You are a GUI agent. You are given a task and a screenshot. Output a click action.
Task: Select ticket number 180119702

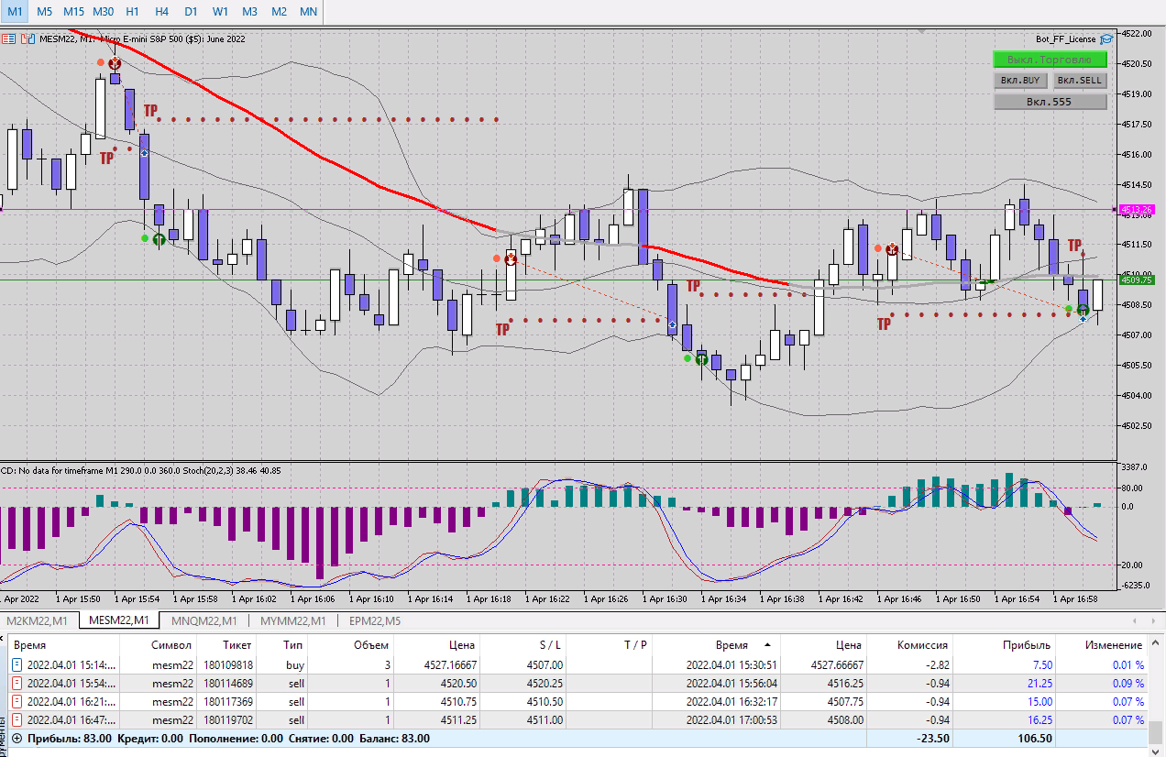point(228,719)
